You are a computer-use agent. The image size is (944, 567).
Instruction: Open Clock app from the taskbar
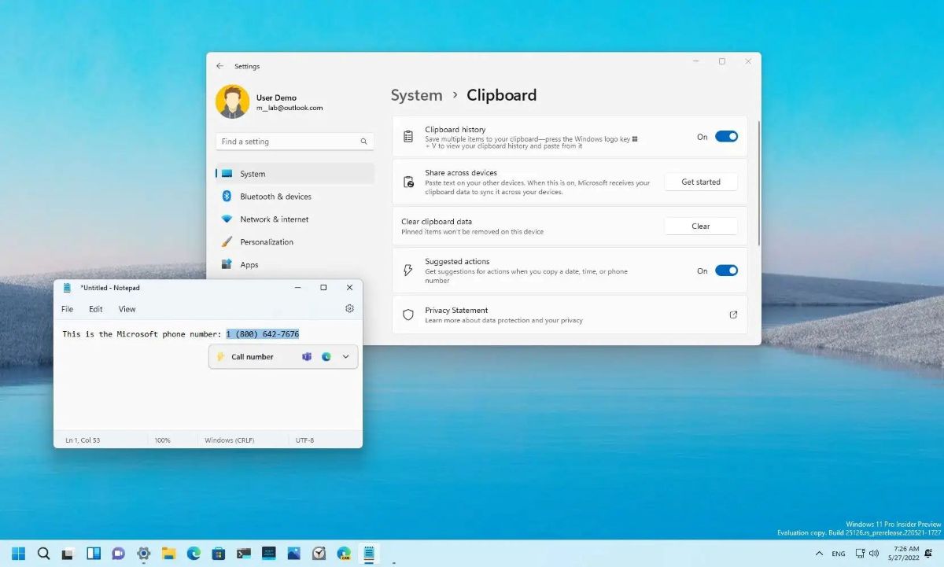[x=319, y=554]
